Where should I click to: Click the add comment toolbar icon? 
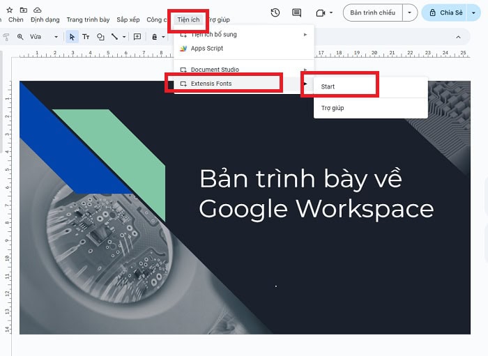137,37
